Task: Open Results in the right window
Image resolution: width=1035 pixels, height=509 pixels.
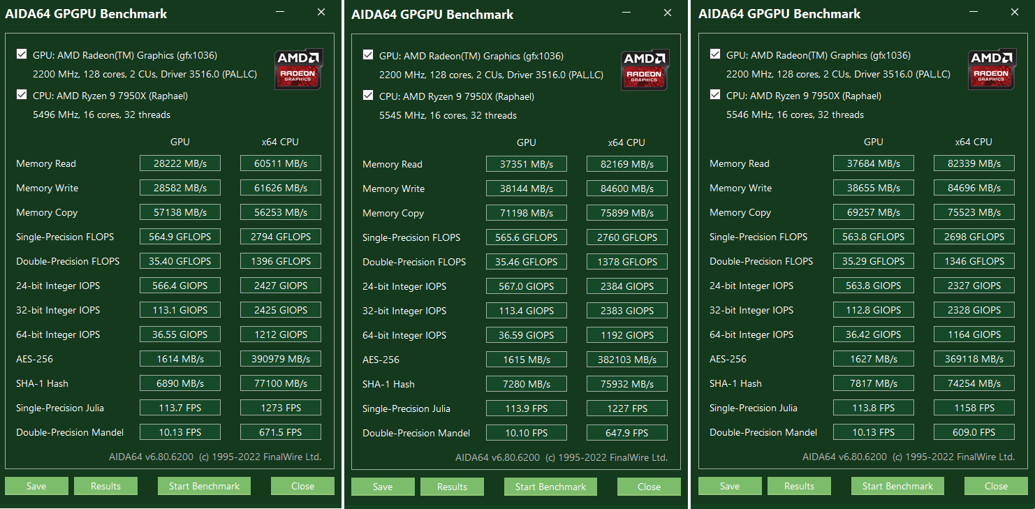Action: click(x=800, y=486)
